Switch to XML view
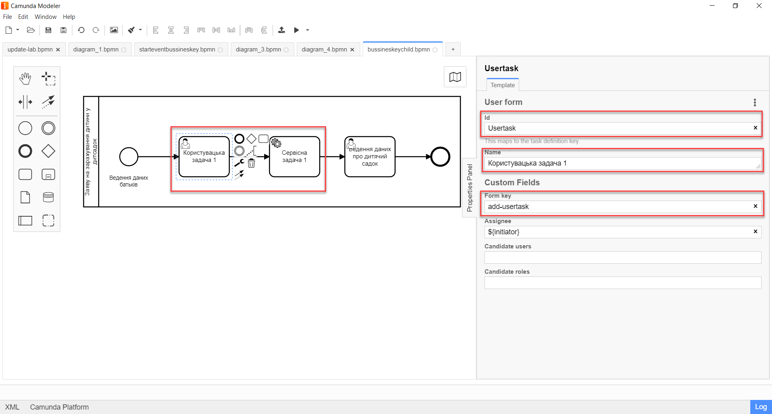This screenshot has width=772, height=414. (12, 407)
